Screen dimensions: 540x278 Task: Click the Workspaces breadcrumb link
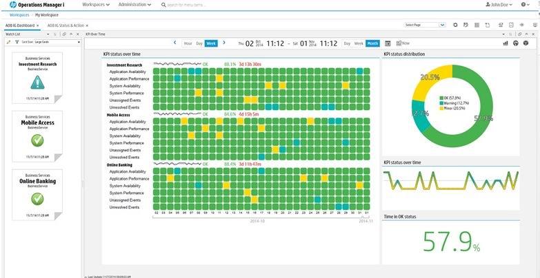tap(19, 15)
